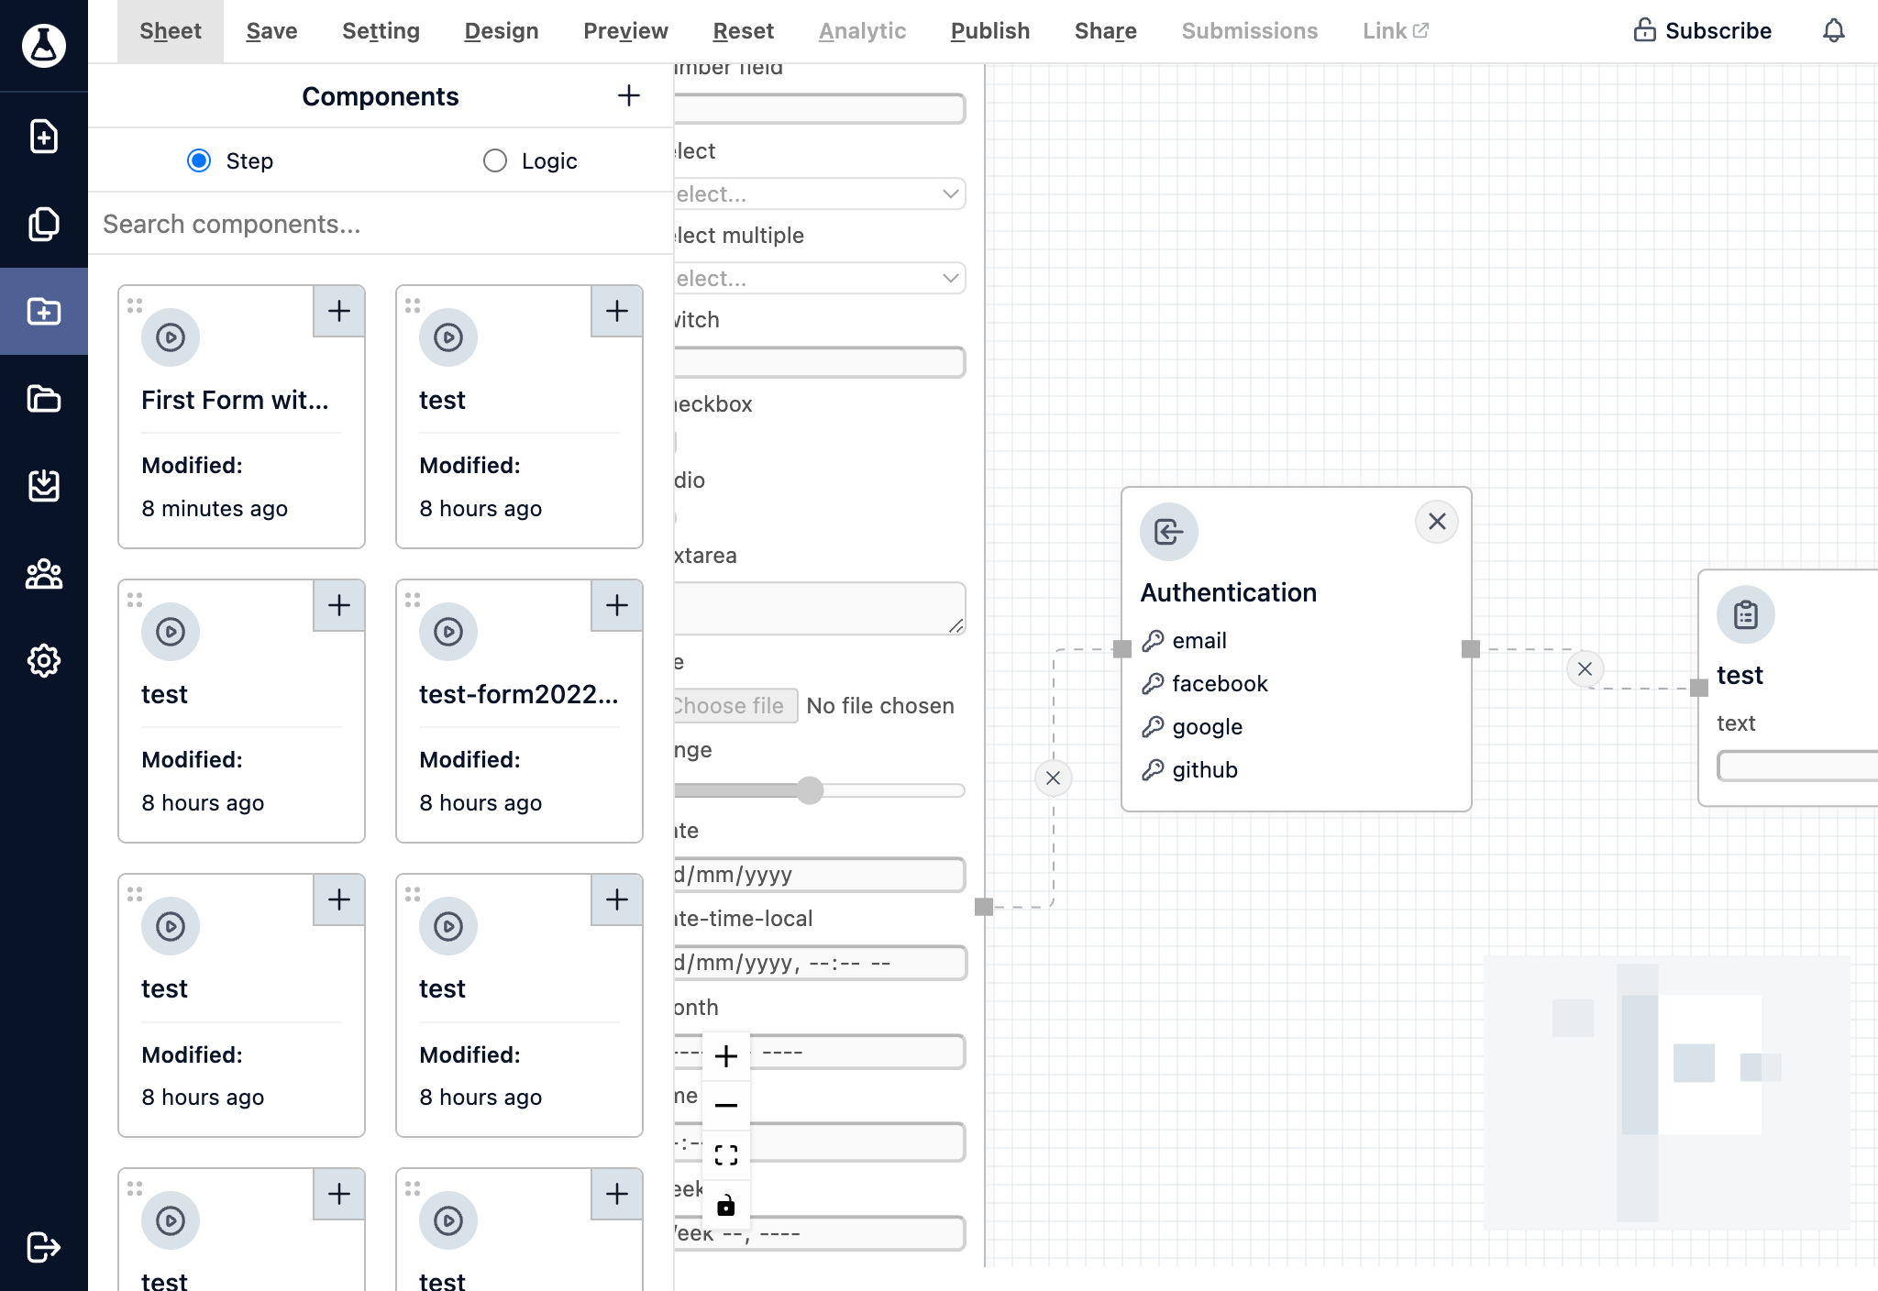The image size is (1878, 1291).
Task: Open the inbox download sidebar icon
Action: pos(44,486)
